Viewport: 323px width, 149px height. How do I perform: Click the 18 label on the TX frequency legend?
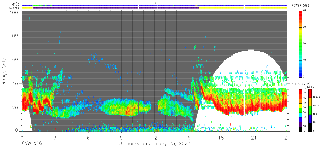pos(305,89)
